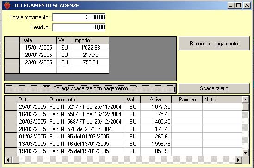254x168 pixels.
Task: Click the Documento column header
Action: [87, 100]
